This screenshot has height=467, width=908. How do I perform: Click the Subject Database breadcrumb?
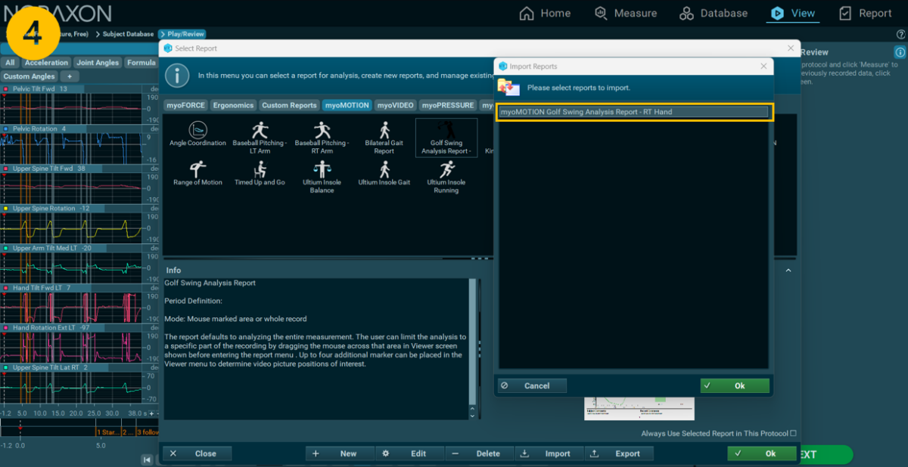[x=124, y=34]
